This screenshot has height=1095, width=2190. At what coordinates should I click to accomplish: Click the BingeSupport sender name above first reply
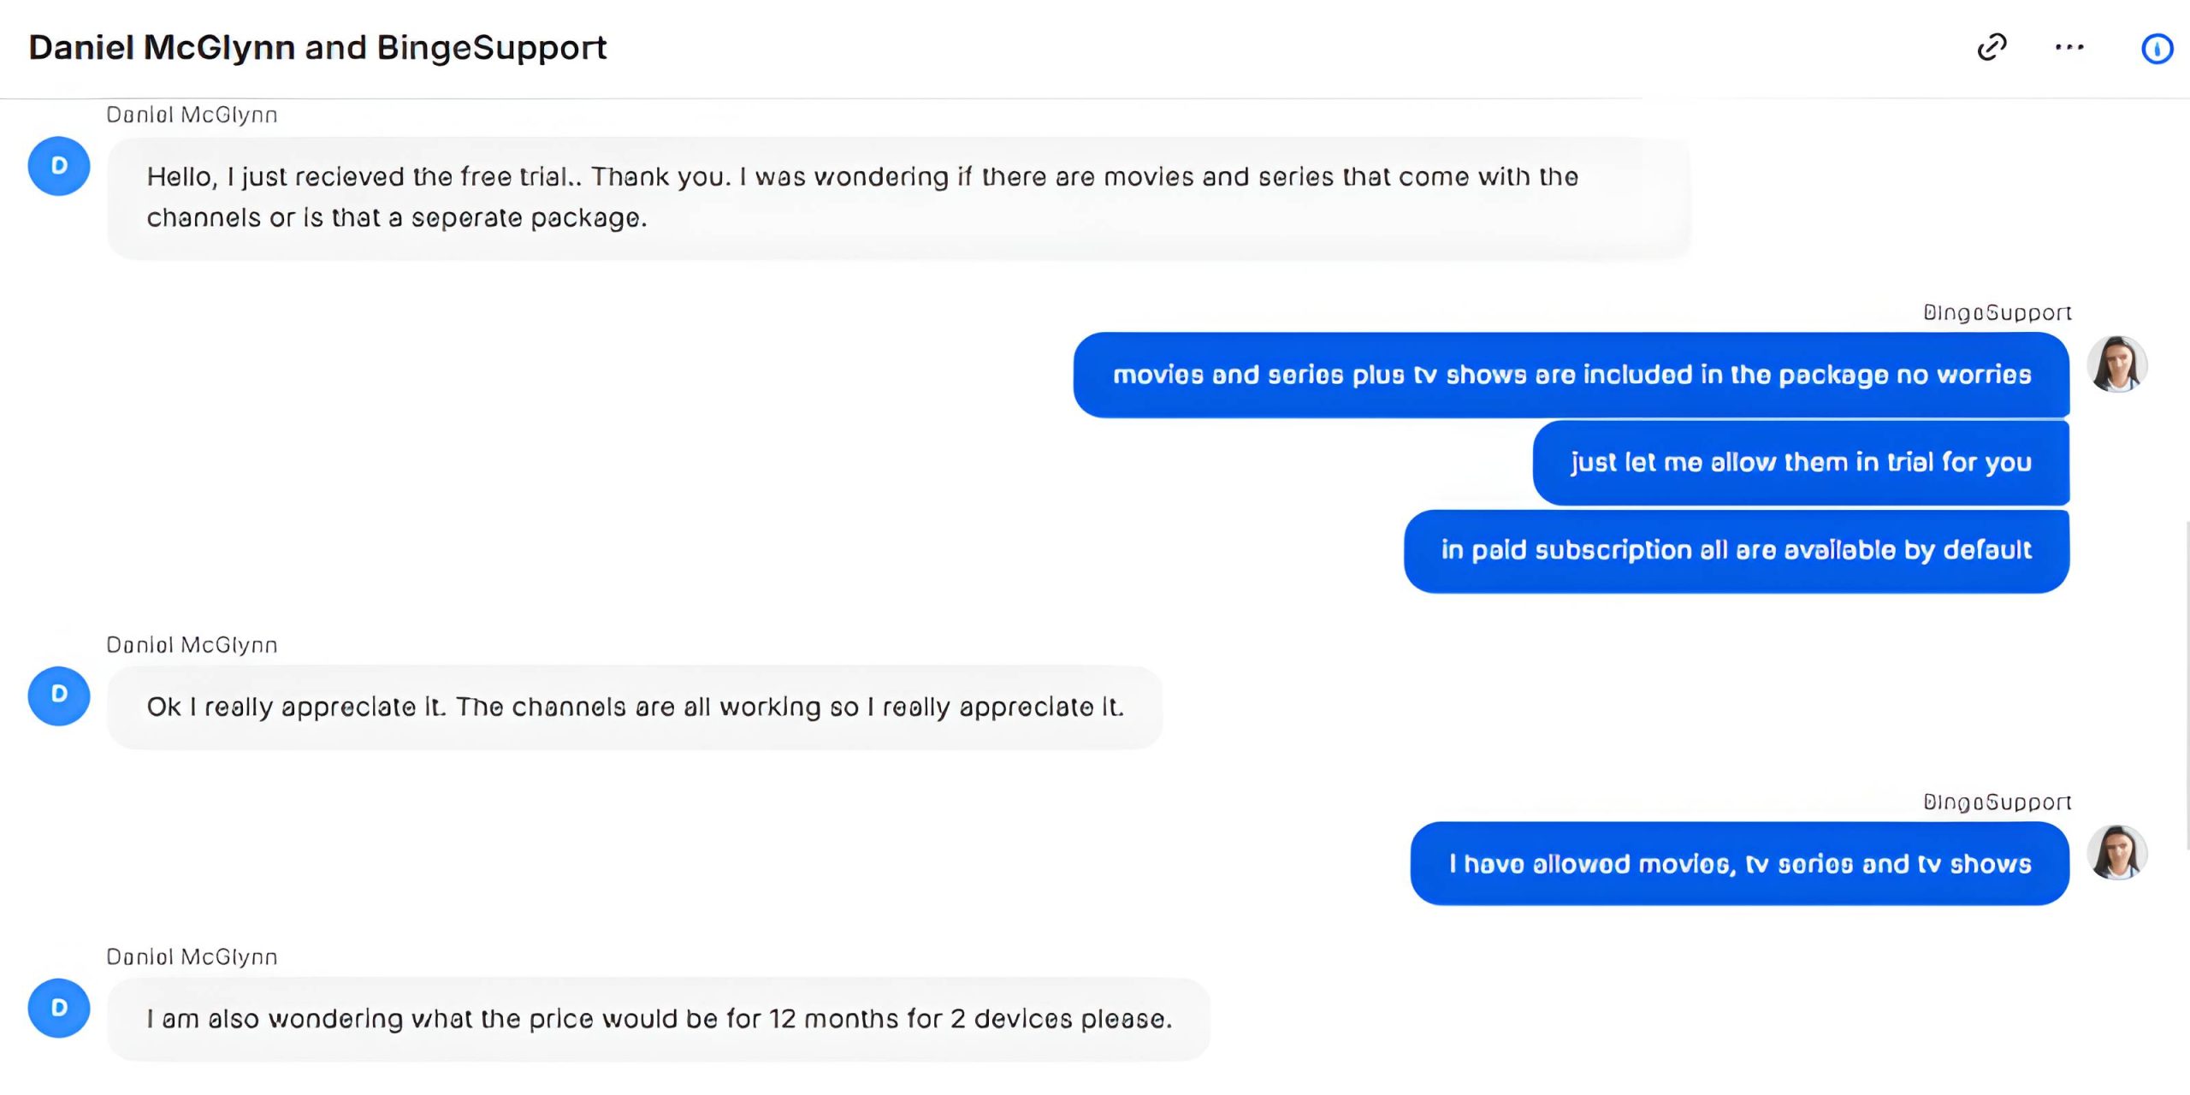(x=1997, y=313)
